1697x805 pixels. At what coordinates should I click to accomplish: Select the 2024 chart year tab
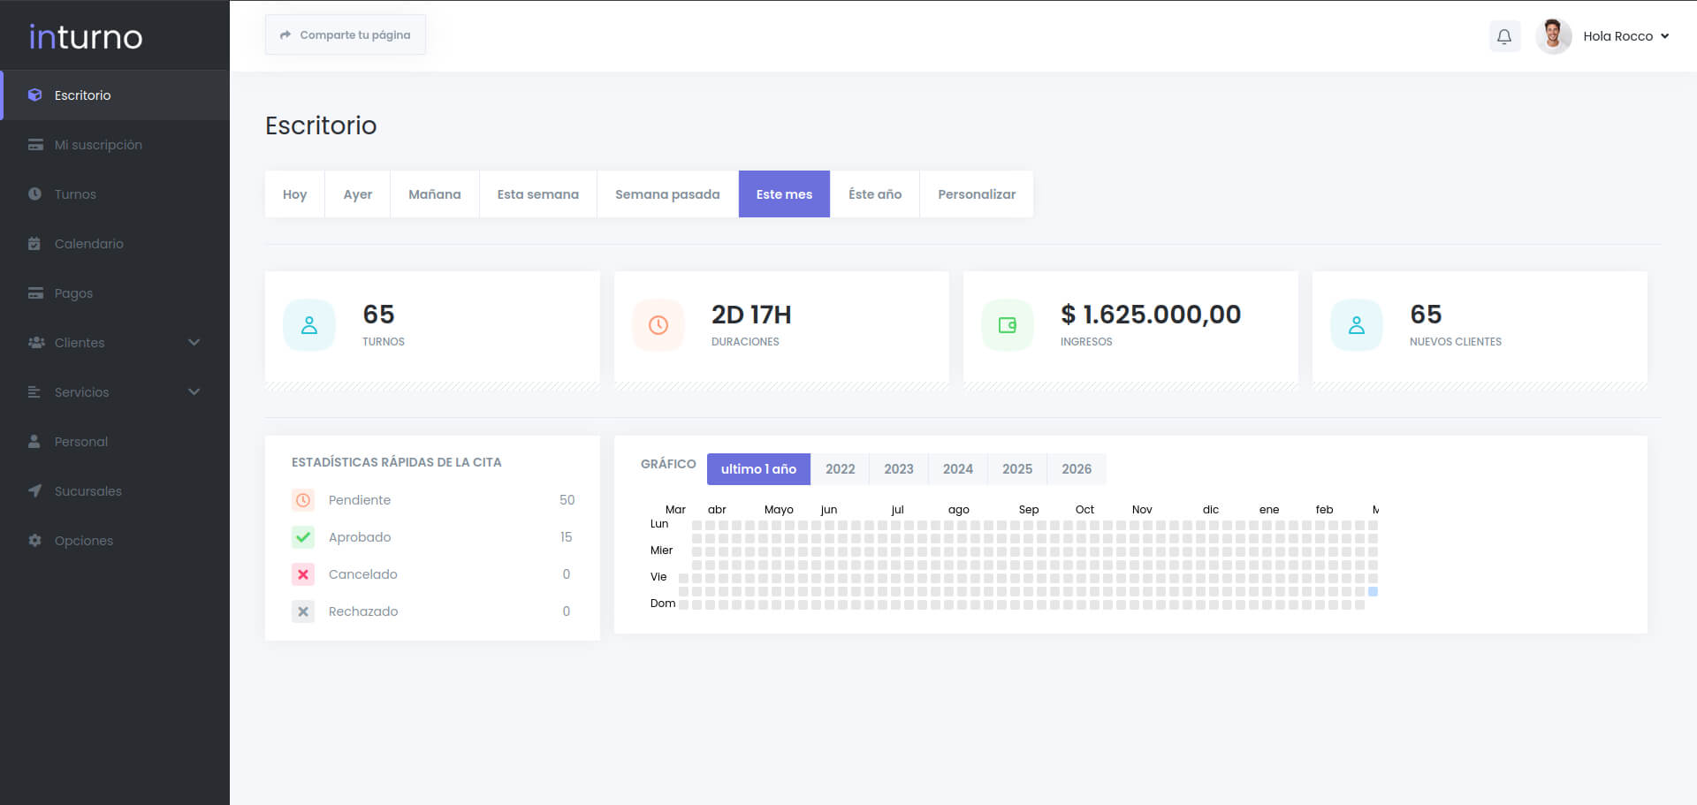(x=957, y=469)
